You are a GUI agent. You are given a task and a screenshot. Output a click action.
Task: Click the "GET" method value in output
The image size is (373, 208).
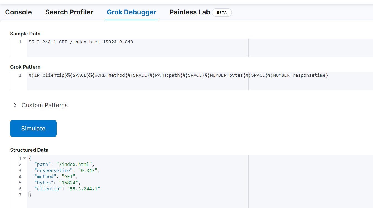click(67, 177)
